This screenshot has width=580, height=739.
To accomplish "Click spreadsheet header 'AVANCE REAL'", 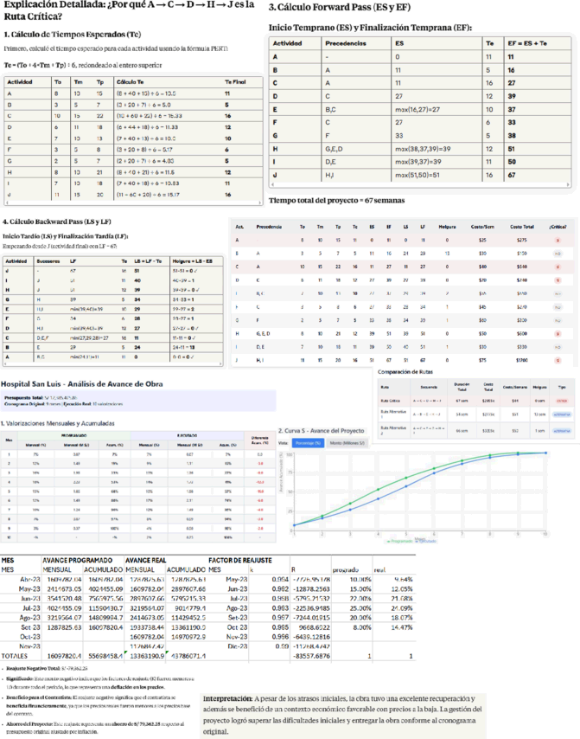I will (x=145, y=561).
